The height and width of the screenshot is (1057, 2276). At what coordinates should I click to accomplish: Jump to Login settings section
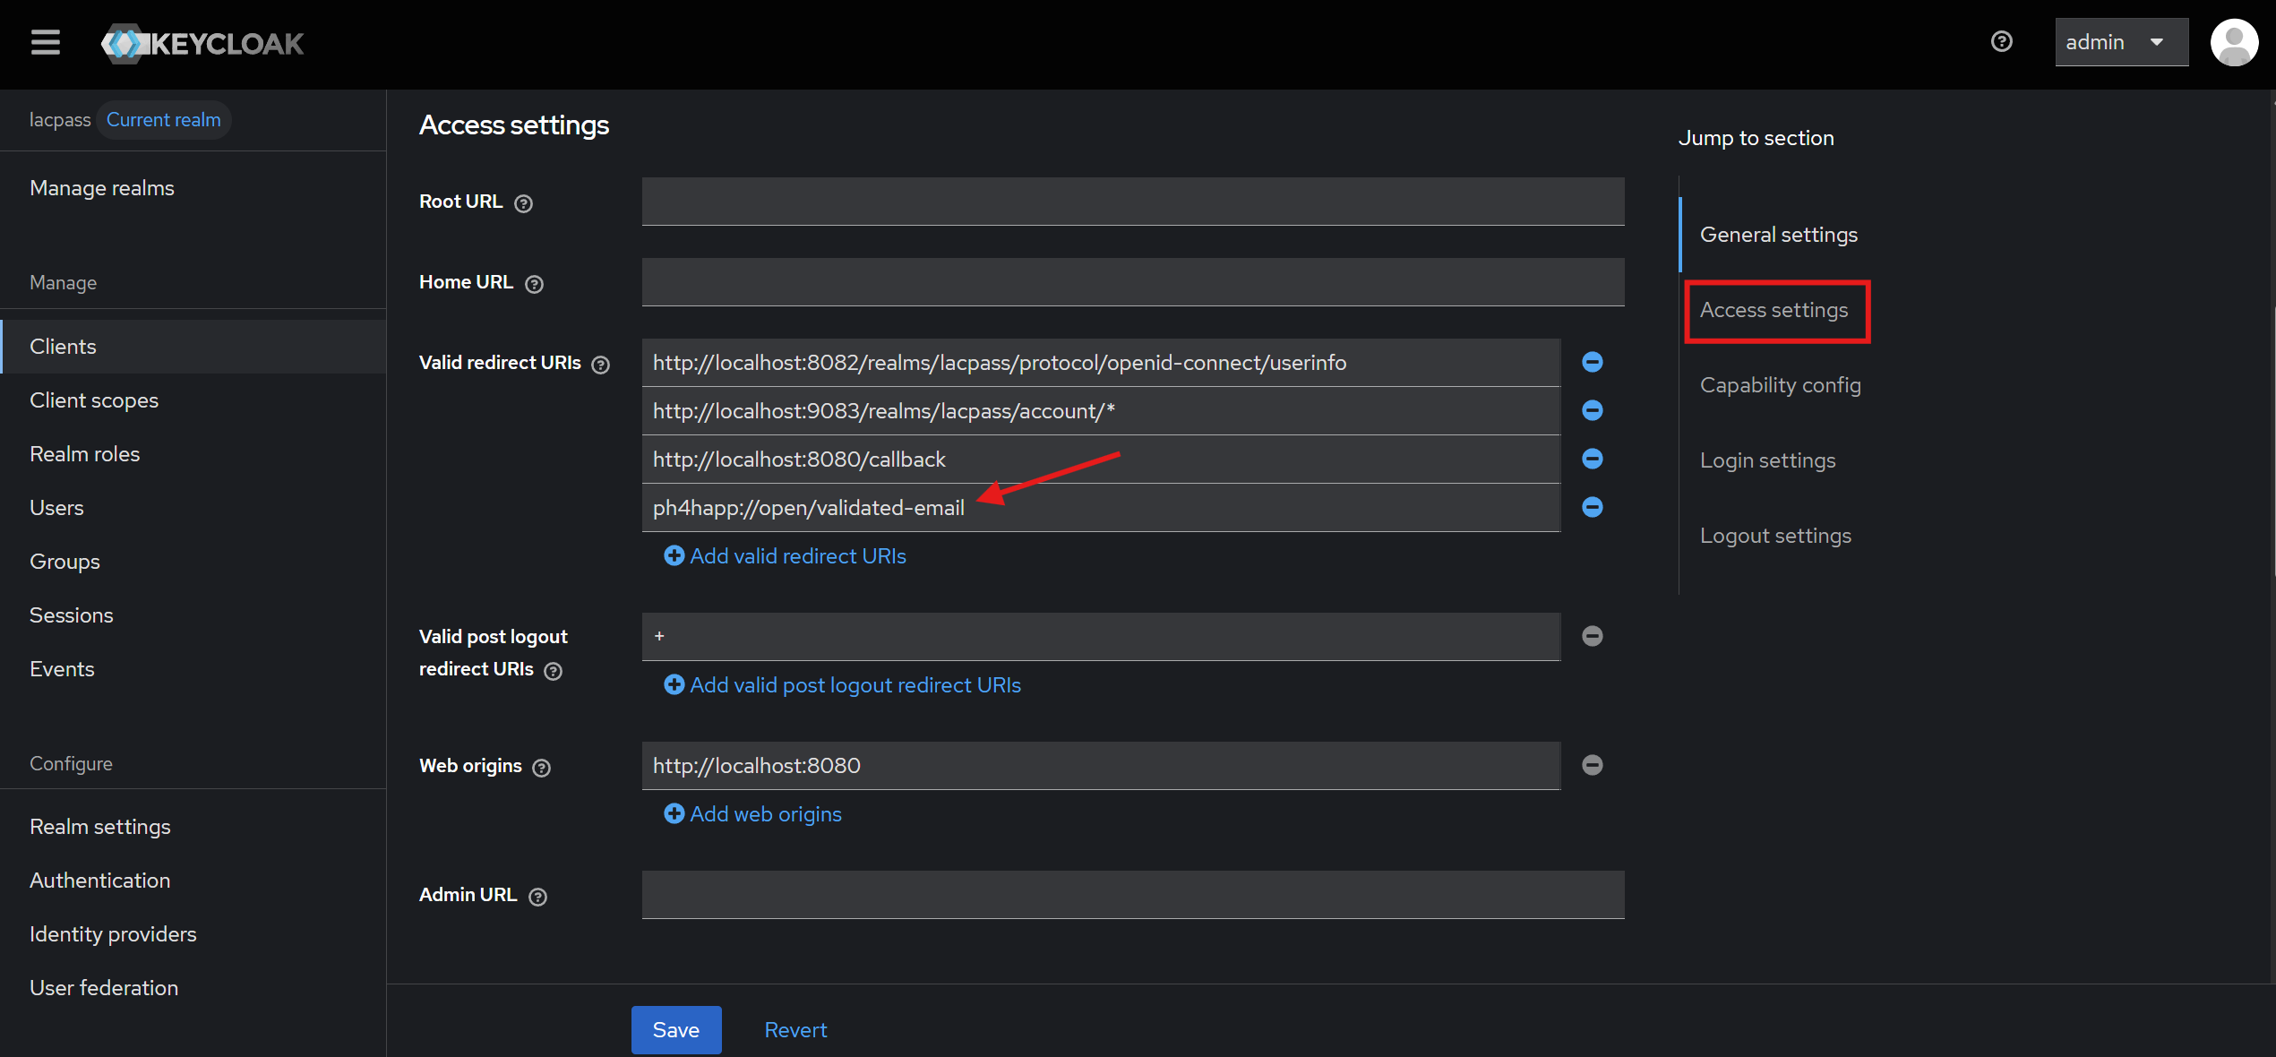tap(1768, 460)
